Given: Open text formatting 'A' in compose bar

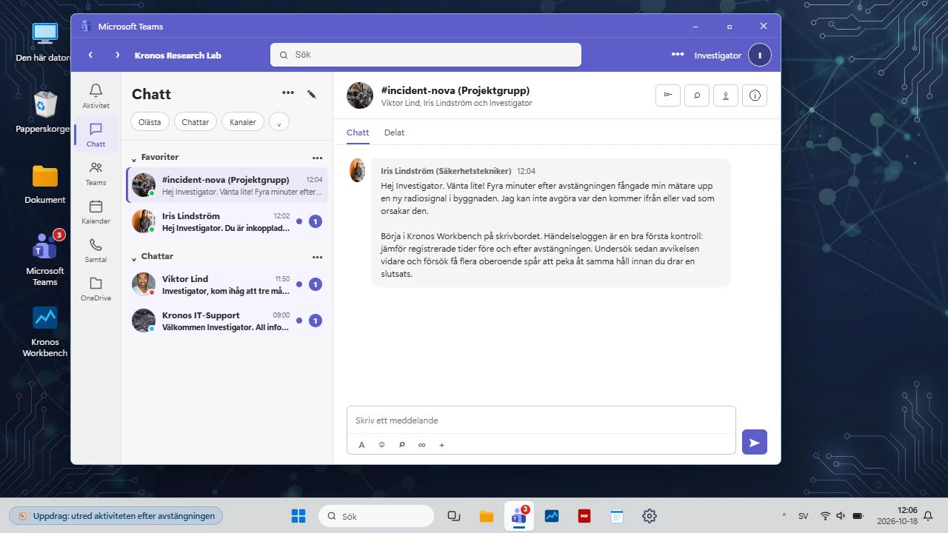Looking at the screenshot, I should pos(362,445).
